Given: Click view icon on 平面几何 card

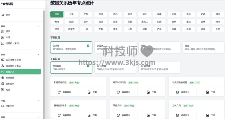Looking at the screenshot, I should point(118,115).
